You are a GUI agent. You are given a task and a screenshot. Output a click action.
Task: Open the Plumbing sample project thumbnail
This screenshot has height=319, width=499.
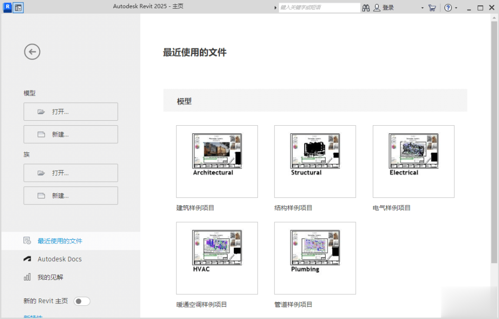point(315,258)
